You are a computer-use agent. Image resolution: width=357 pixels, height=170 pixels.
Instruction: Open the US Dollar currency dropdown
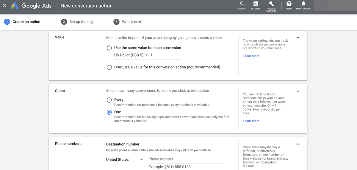(131, 55)
